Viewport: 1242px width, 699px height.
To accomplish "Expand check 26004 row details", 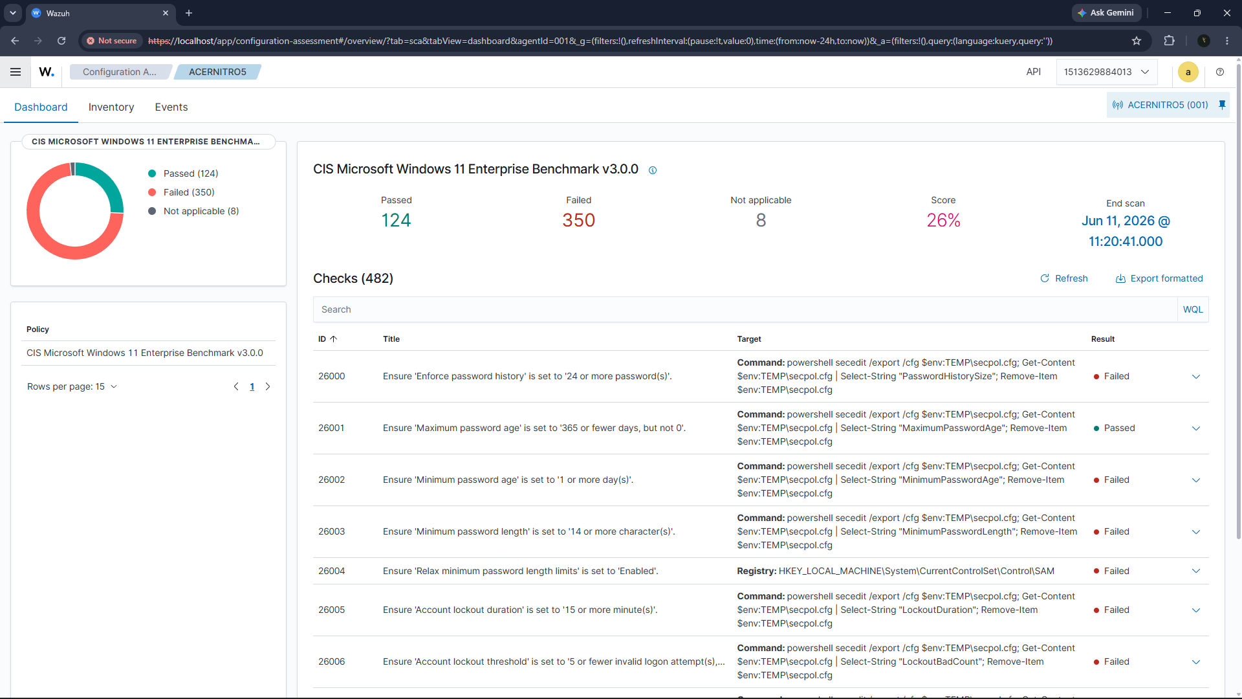I will coord(1196,571).
